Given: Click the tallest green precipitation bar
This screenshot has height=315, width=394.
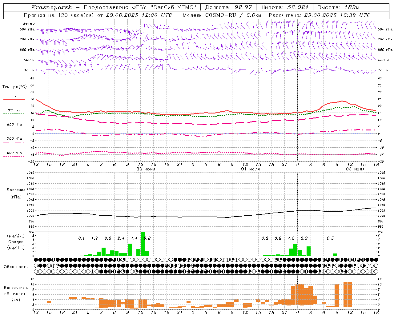Looking at the screenshot, I should coord(143,244).
